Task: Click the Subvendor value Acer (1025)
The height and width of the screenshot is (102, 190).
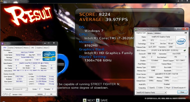Action: point(176,54)
